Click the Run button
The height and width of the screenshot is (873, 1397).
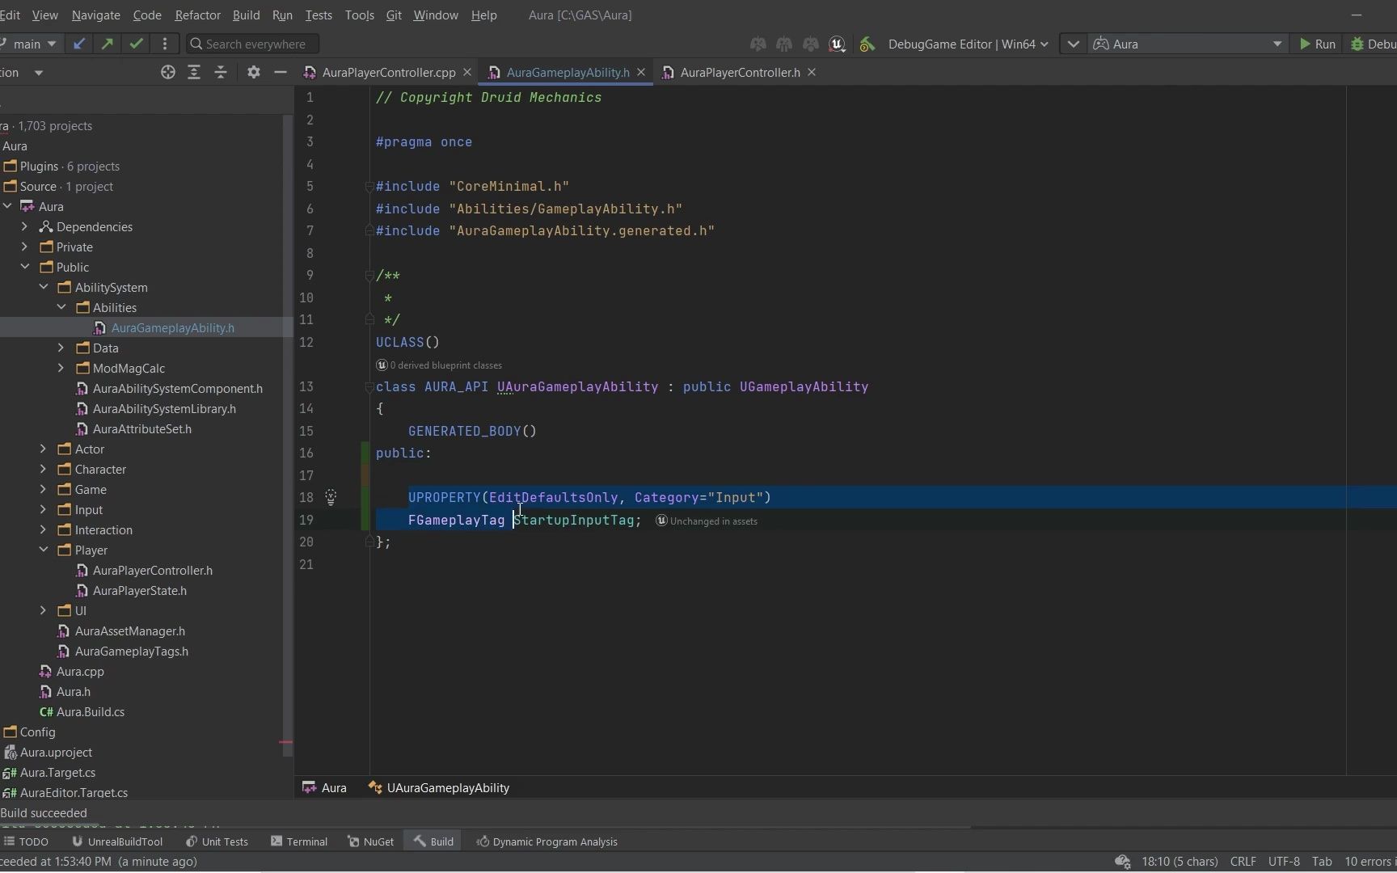1317,44
